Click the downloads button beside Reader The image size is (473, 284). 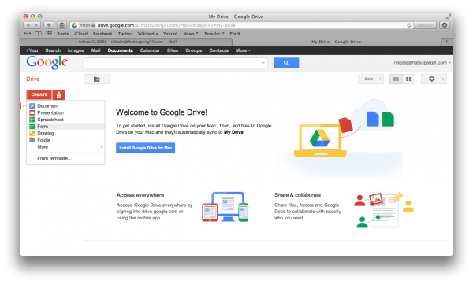[445, 25]
